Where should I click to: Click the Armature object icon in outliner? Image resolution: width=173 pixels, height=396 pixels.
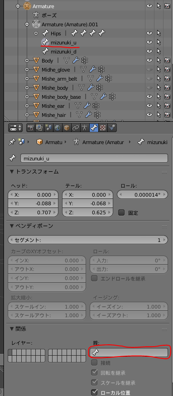point(27,6)
